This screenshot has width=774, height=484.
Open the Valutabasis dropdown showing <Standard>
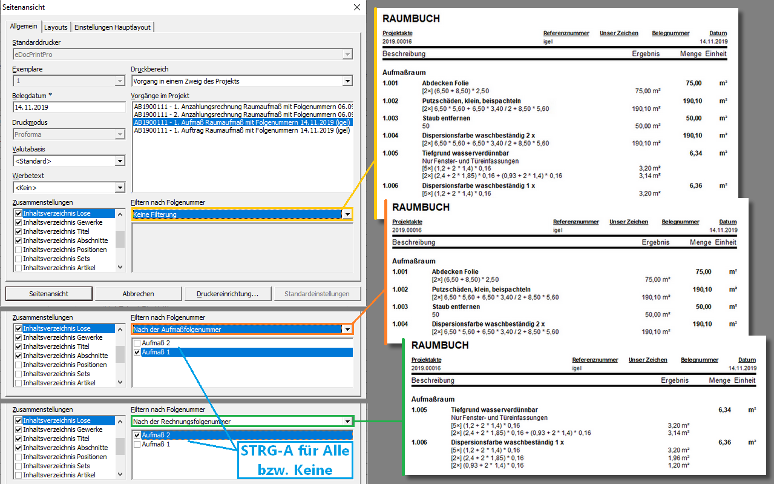(x=120, y=161)
